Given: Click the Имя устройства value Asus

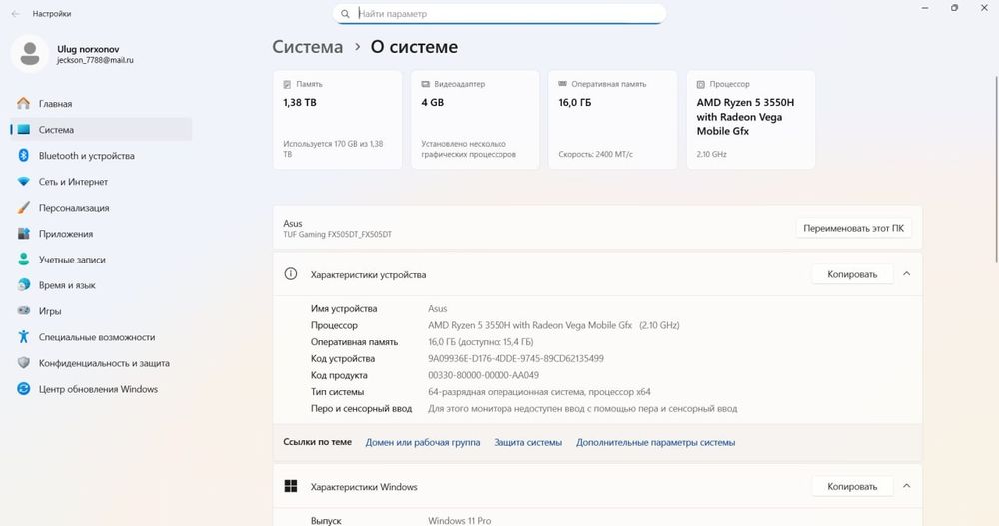Looking at the screenshot, I should tap(438, 308).
